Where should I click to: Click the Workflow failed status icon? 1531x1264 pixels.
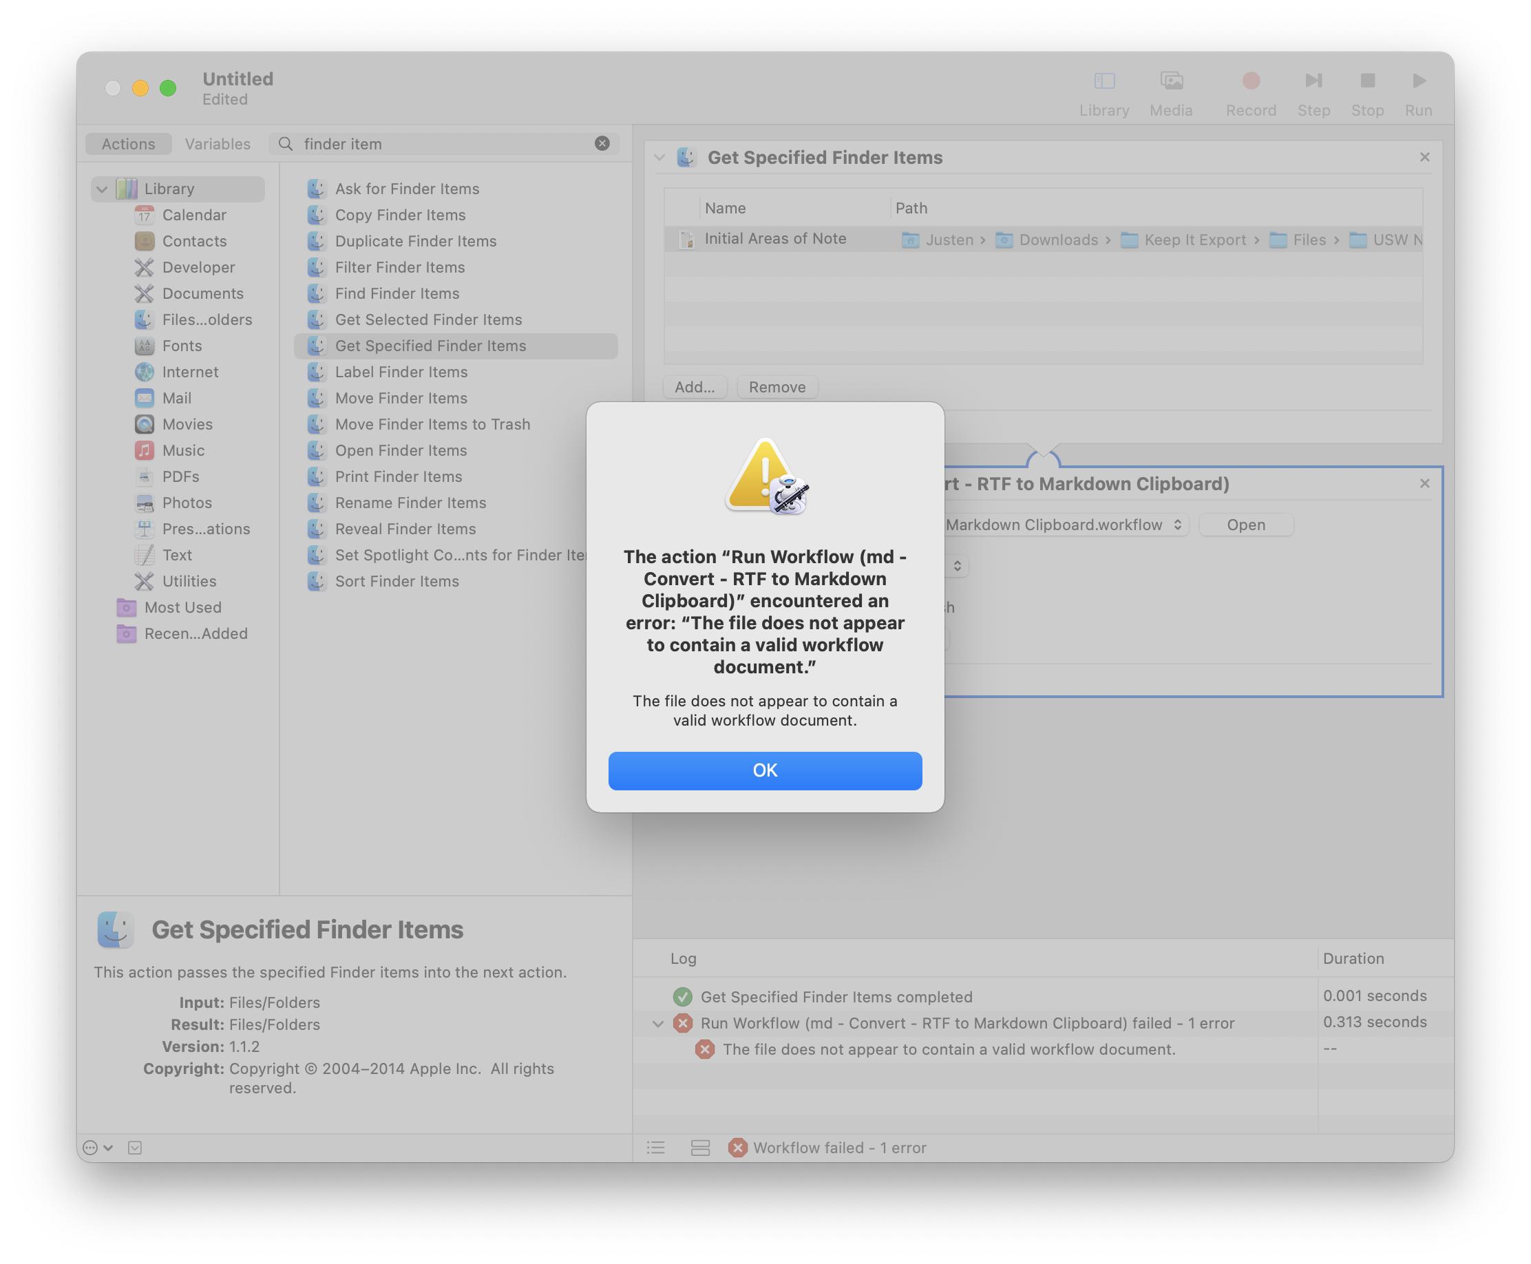click(x=737, y=1148)
